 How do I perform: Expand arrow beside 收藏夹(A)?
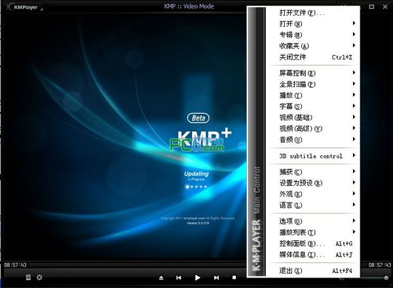(354, 45)
